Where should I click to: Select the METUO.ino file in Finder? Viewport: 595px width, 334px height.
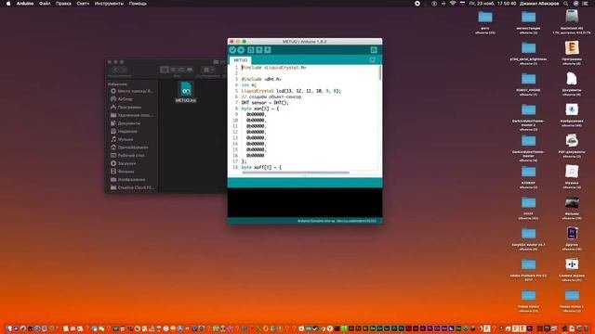186,92
